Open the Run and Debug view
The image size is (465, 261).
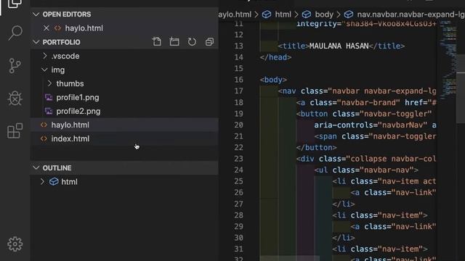(x=15, y=98)
